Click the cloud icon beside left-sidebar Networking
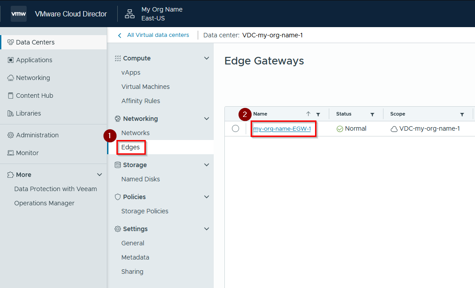 coord(11,78)
